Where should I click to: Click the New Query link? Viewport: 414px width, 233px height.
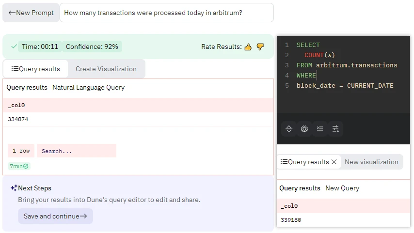click(342, 188)
